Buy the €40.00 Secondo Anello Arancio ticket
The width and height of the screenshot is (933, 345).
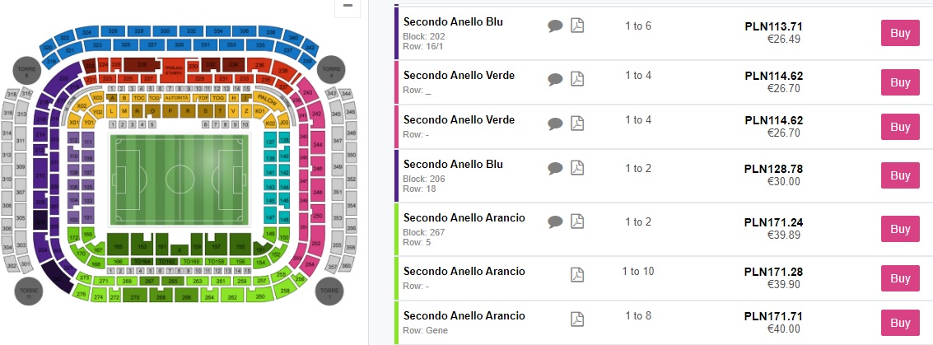[900, 323]
